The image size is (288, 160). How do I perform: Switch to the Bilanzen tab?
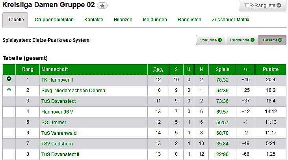[123, 20]
